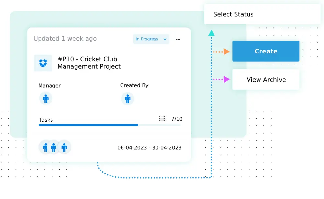The width and height of the screenshot is (324, 199).
Task: Select the first team member avatar
Action: pos(45,147)
